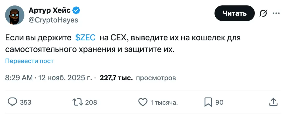The image size is (286, 114).
Task: Click the 353 replies count
Action: 26,102
